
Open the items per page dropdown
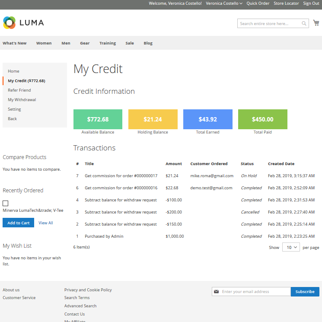tap(290, 247)
